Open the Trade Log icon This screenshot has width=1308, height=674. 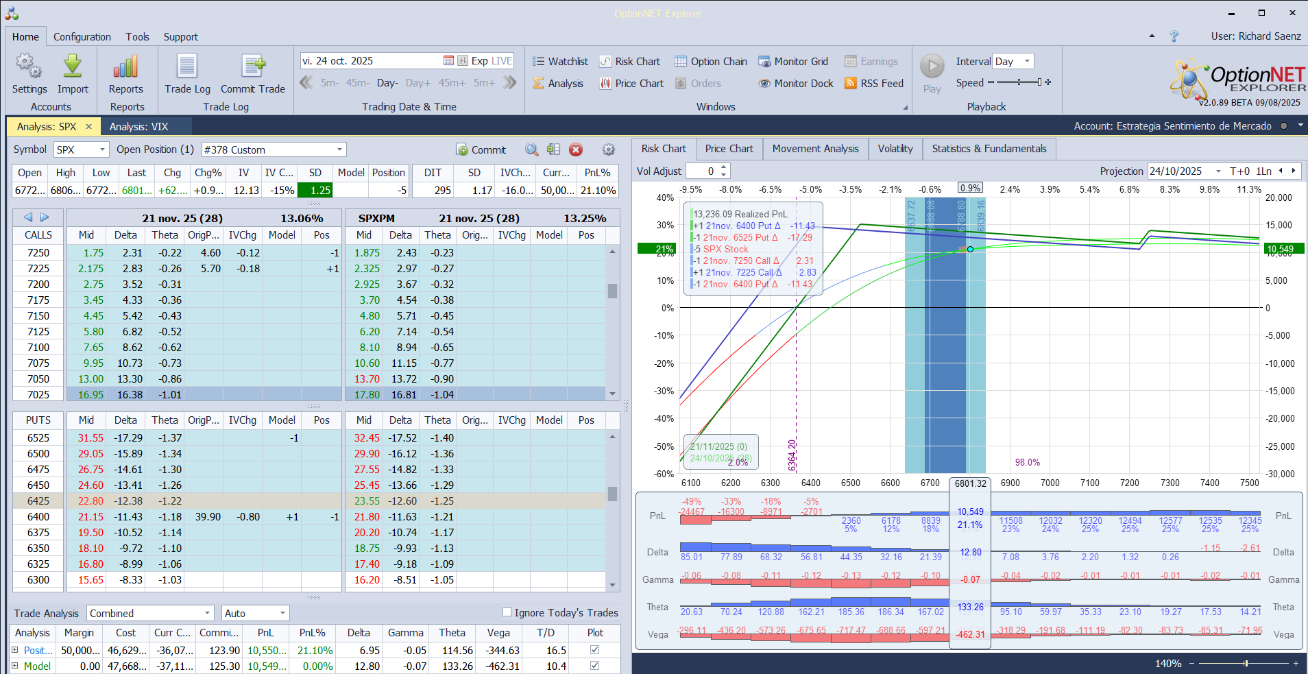(187, 67)
